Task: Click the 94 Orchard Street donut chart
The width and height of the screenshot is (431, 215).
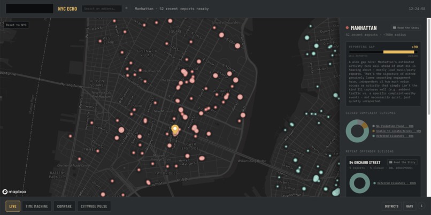Action: coord(360,183)
